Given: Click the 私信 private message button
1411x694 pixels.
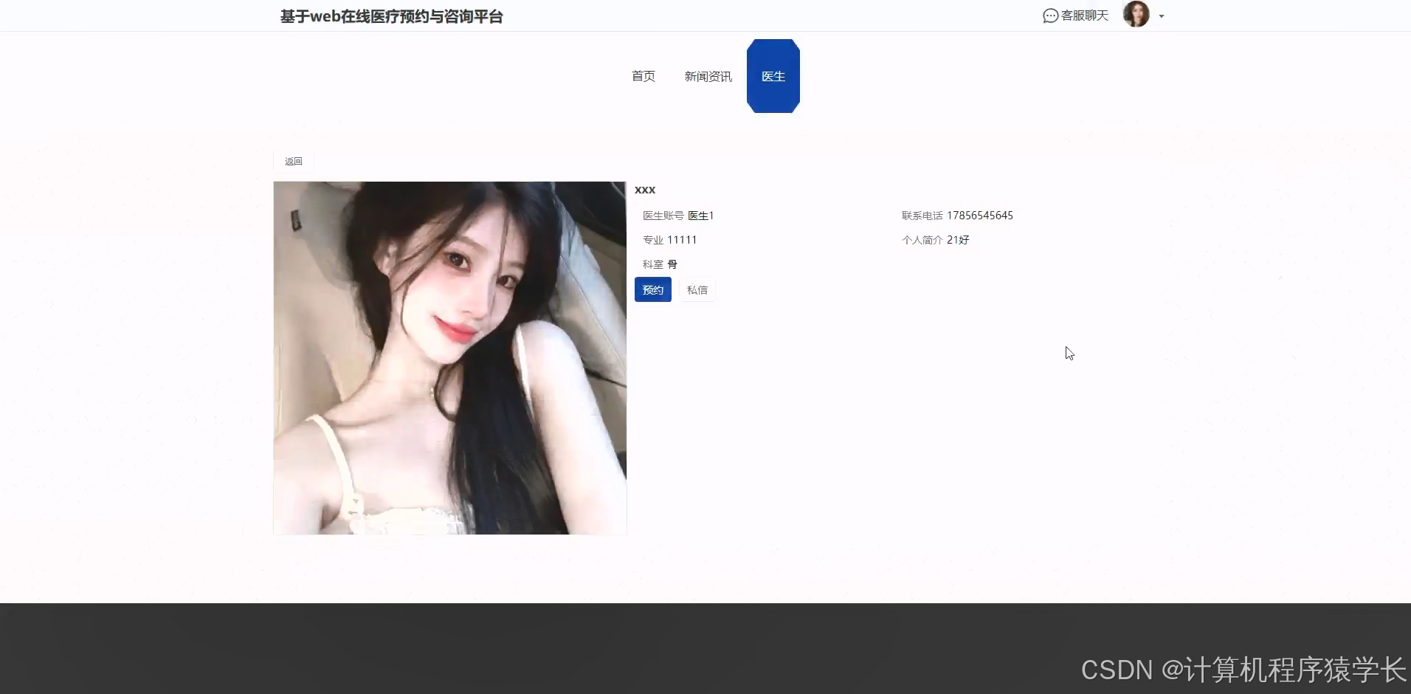Looking at the screenshot, I should click(x=697, y=289).
